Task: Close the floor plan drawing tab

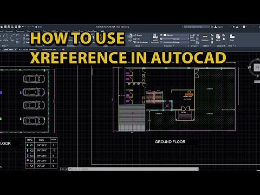Action: 15,49
